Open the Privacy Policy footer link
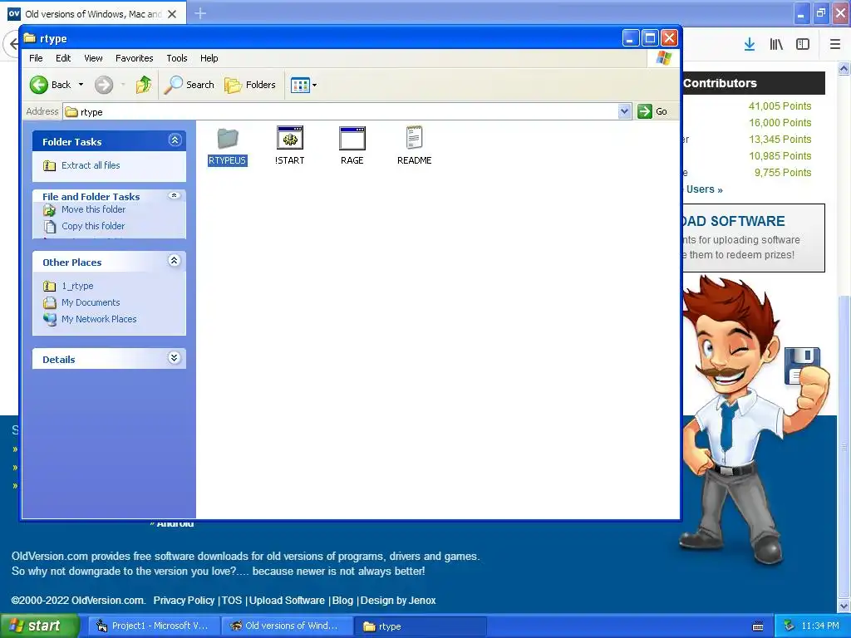 coord(184,601)
